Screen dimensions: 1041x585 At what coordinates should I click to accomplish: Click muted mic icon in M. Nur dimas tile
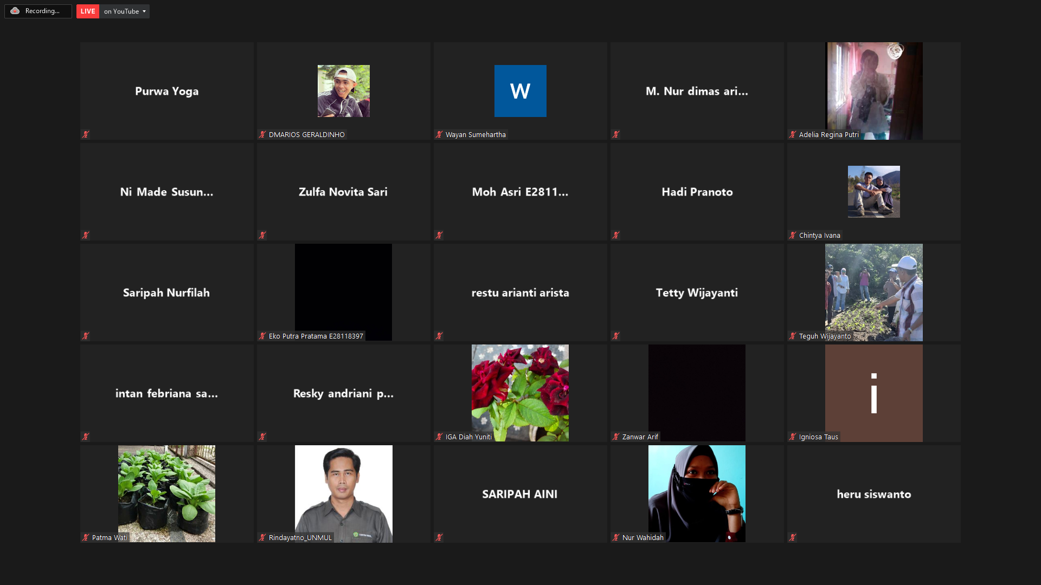tap(616, 134)
